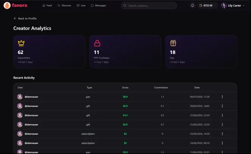The image size is (251, 154).
Task: Click the wallet icon beside the balance
Action: click(201, 5)
